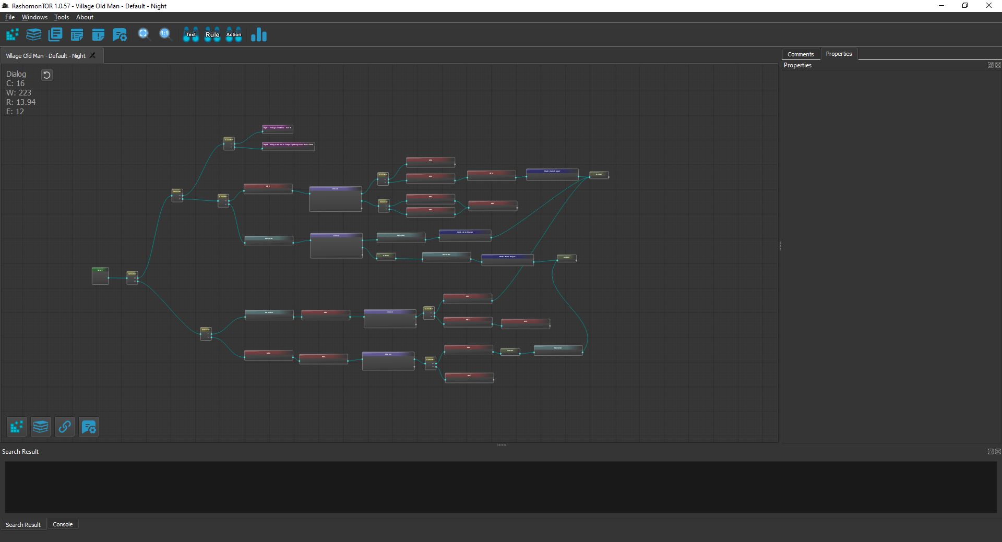Click the vertical splitter handle beside Properties panel
This screenshot has width=1002, height=542.
coord(780,246)
